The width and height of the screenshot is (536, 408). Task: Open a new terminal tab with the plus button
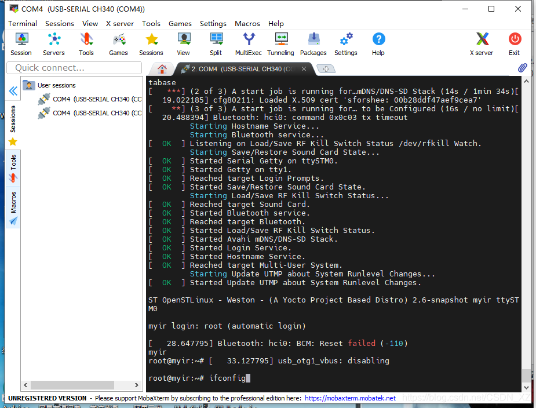point(326,68)
